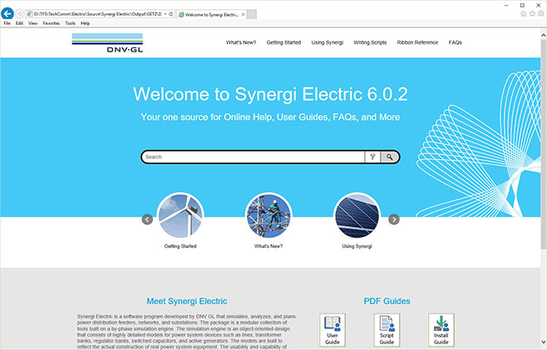This screenshot has width=547, height=350.
Task: Click the refresh icon in address bar
Action: click(x=171, y=14)
